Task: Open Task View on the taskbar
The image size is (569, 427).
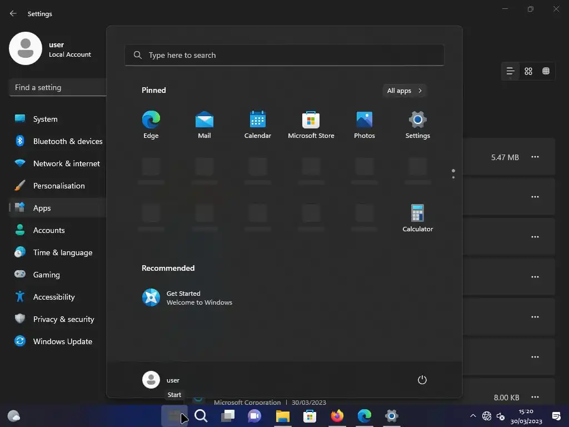Action: 228,416
